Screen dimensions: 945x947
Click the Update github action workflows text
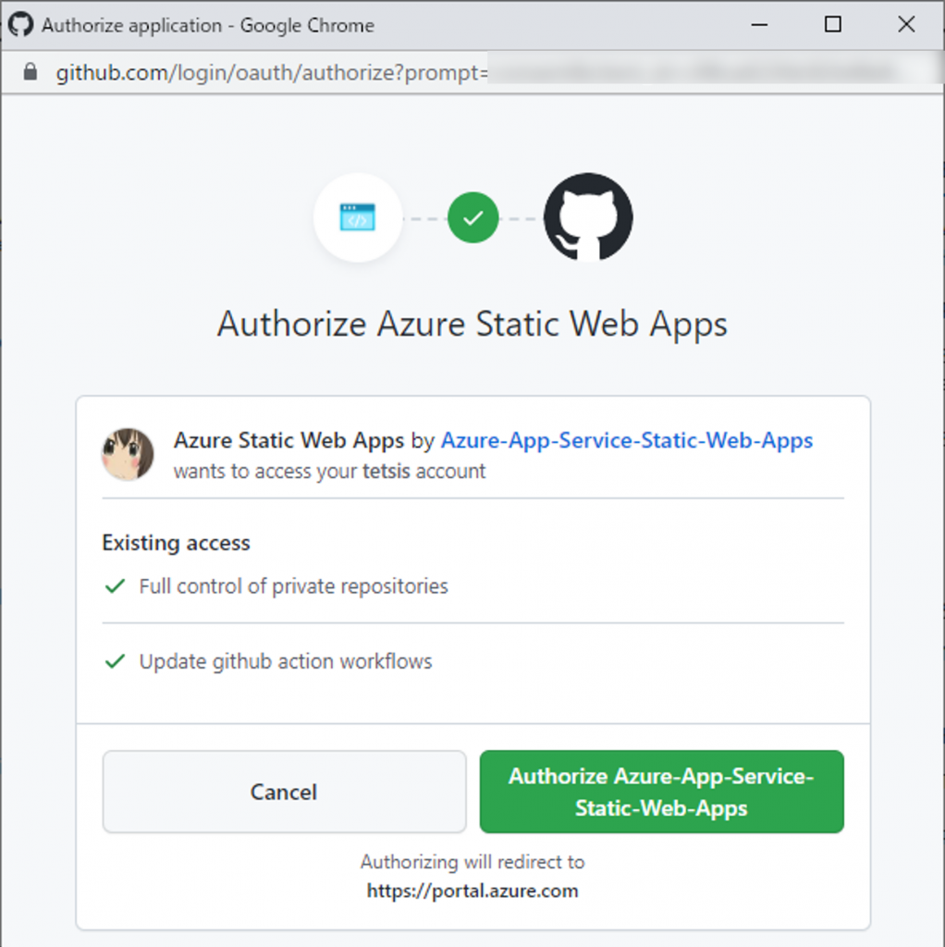point(285,661)
